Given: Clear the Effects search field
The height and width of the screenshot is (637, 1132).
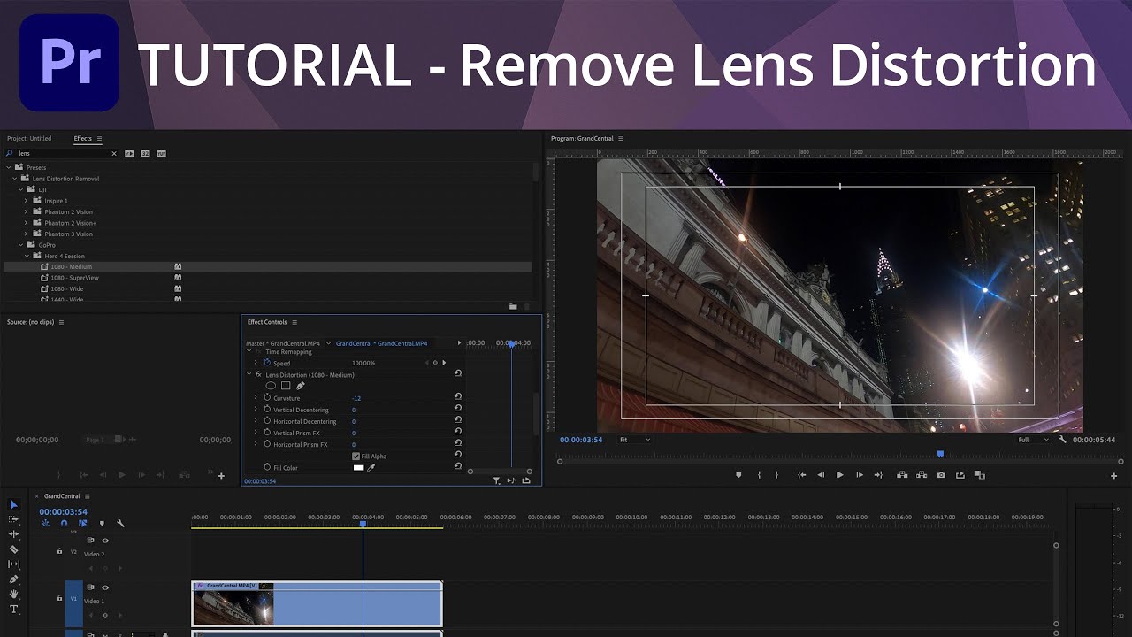Looking at the screenshot, I should coord(113,154).
